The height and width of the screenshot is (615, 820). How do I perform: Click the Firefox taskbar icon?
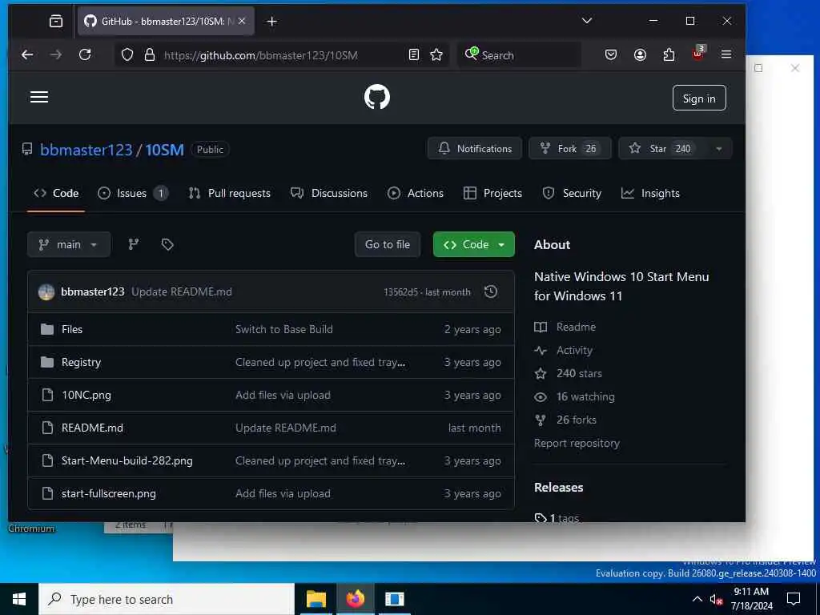pyautogui.click(x=355, y=599)
